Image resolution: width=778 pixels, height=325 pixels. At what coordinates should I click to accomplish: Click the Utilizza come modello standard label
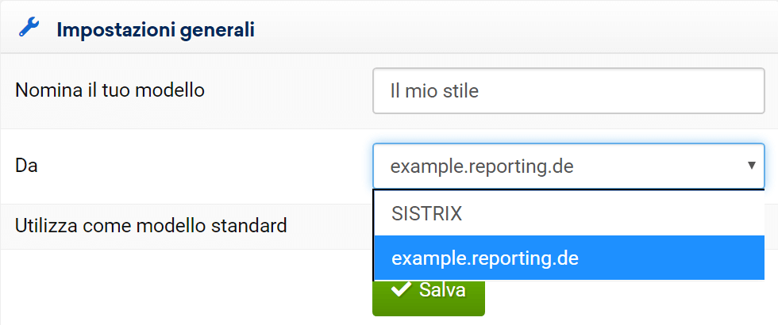coord(151,226)
